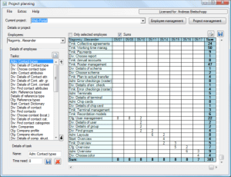Toggle the Sums checkbox
Viewport: 231px width, 177px height.
coord(120,34)
